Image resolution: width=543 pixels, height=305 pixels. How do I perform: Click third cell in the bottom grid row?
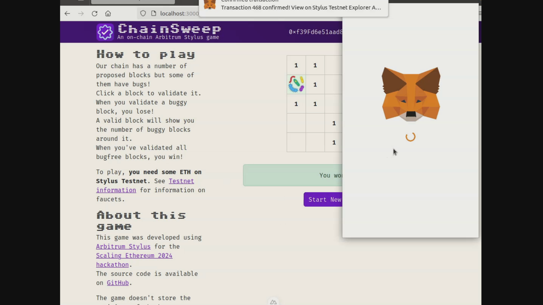(x=334, y=142)
